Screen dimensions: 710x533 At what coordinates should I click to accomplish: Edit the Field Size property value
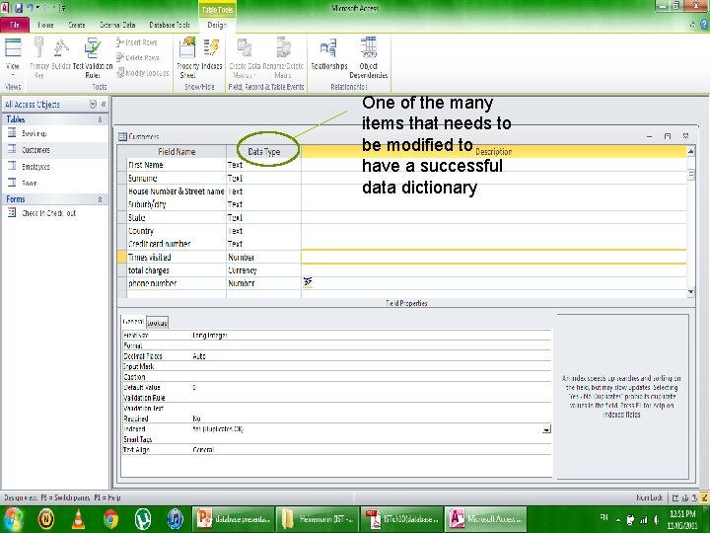point(372,336)
